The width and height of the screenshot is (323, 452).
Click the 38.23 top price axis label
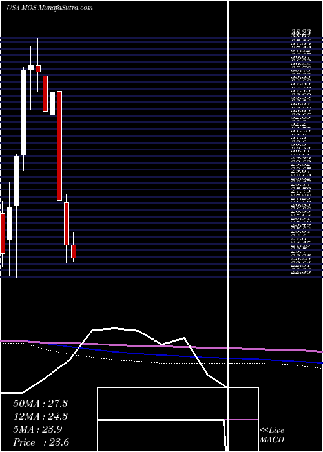(x=301, y=32)
